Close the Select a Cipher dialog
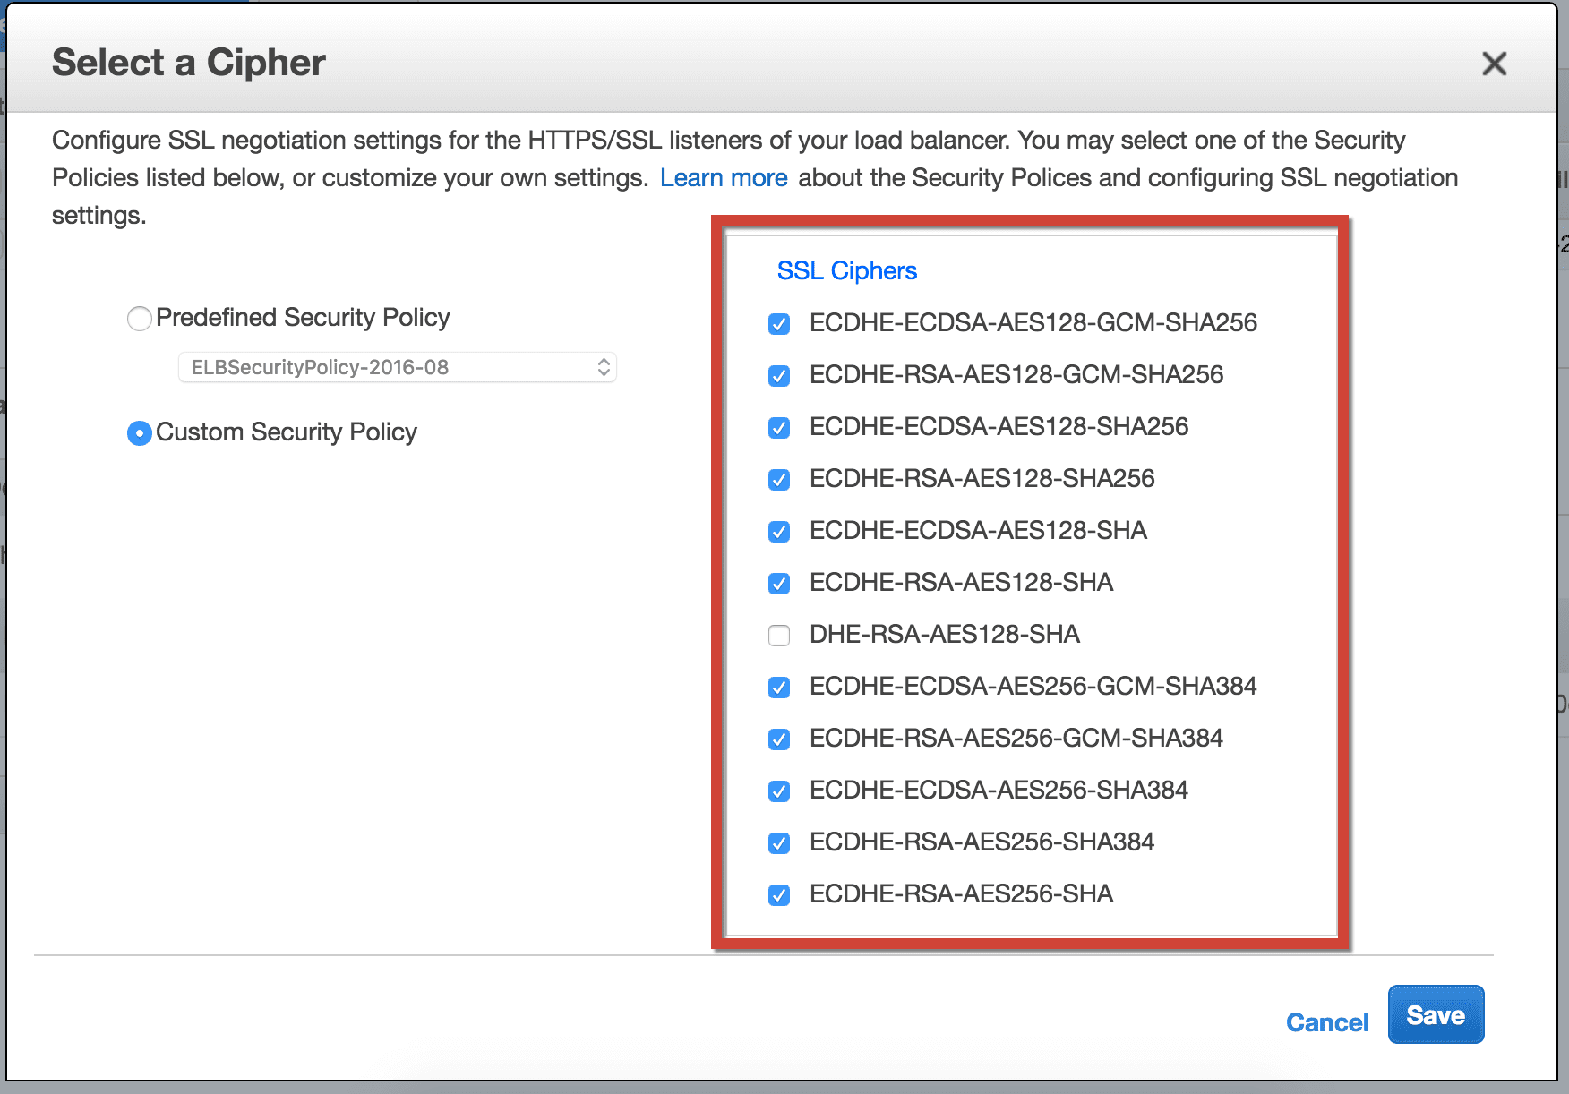1569x1094 pixels. point(1494,64)
